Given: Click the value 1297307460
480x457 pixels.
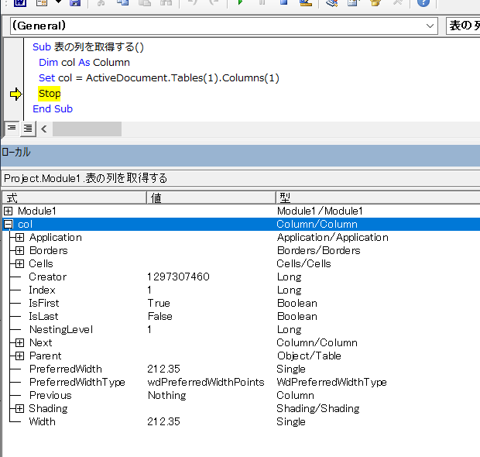Looking at the screenshot, I should (179, 277).
